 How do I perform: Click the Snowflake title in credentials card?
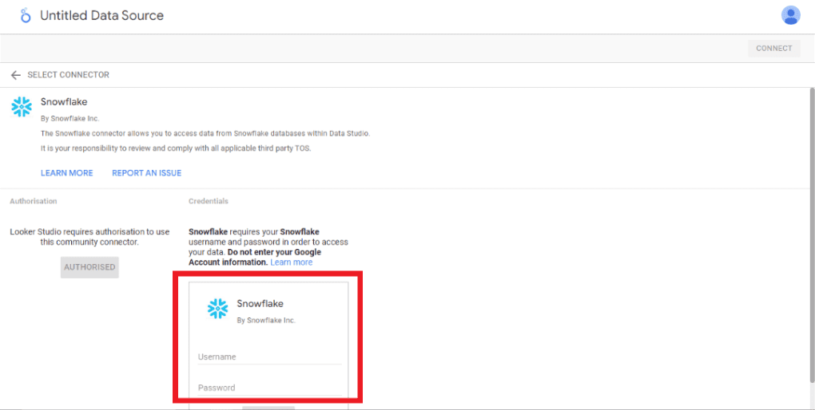tap(260, 304)
